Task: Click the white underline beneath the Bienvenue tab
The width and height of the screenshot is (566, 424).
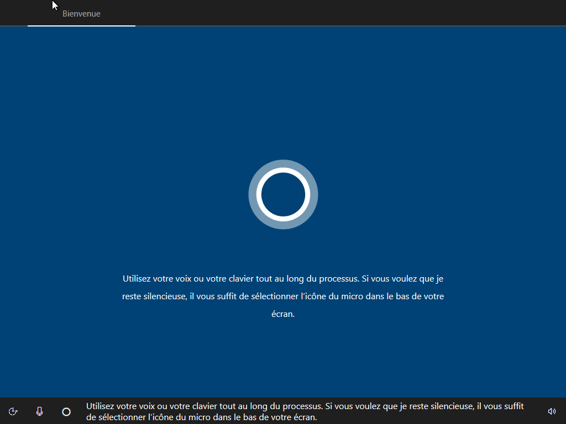Action: [x=81, y=25]
